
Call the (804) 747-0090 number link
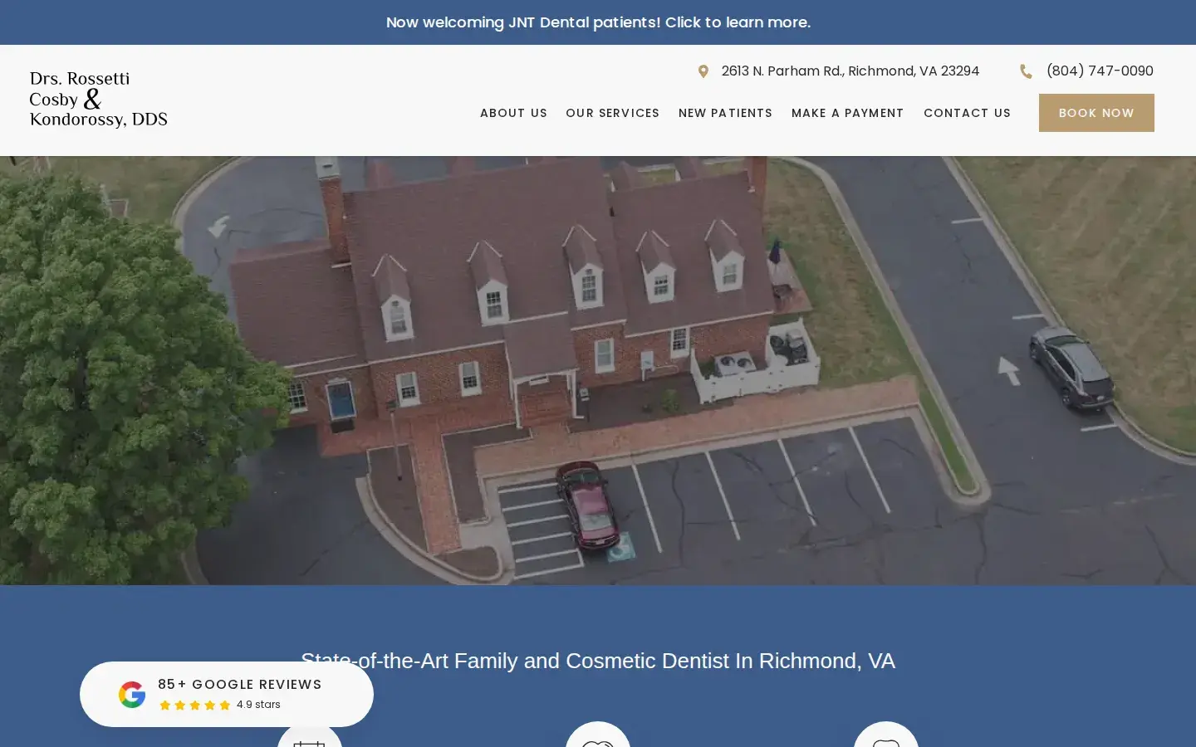coord(1100,71)
